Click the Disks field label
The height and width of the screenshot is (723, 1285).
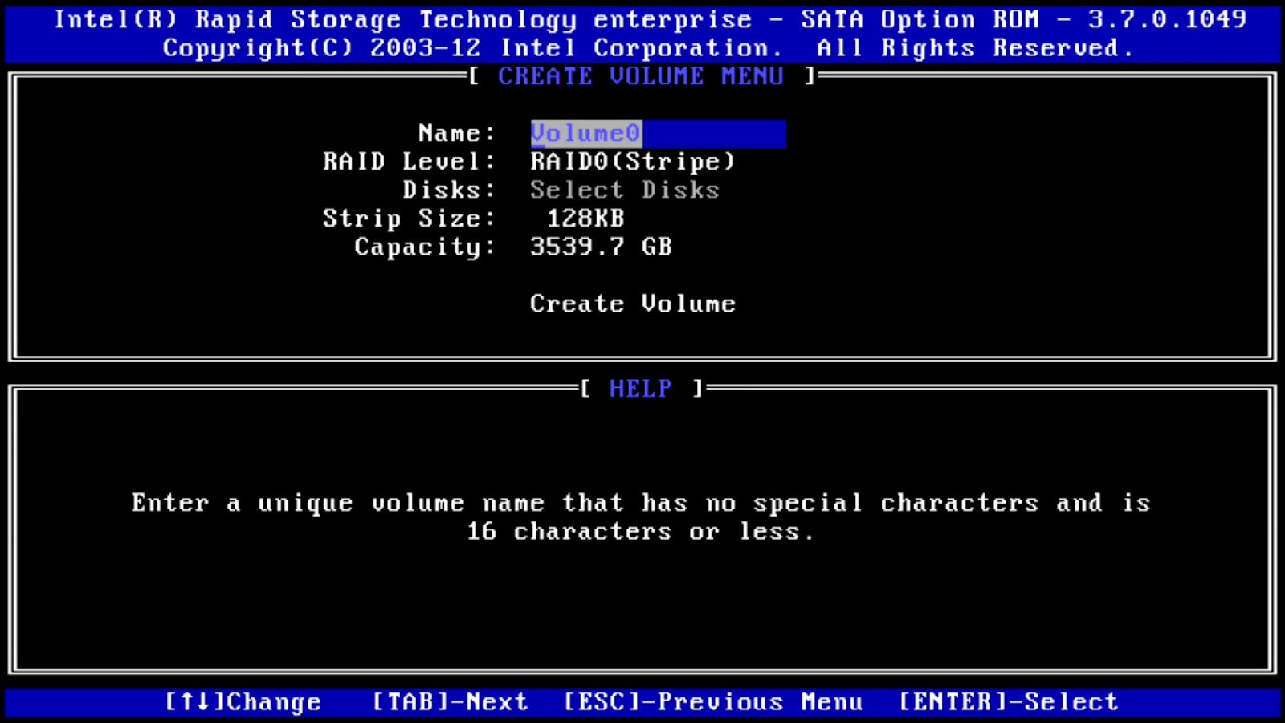[447, 190]
